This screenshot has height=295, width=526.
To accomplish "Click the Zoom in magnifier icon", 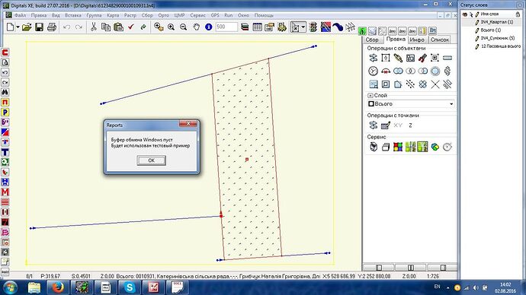I will pos(171,27).
